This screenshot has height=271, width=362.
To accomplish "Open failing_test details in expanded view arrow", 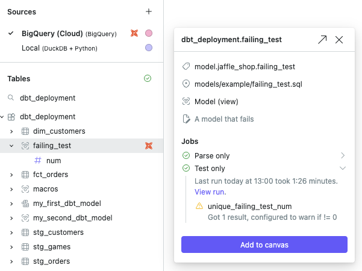I will [322, 40].
